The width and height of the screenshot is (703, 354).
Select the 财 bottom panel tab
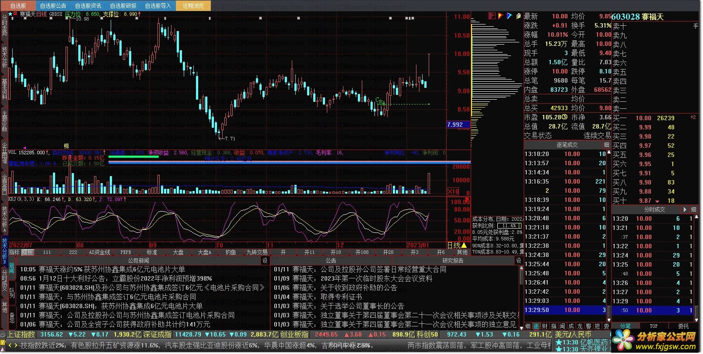click(545, 326)
